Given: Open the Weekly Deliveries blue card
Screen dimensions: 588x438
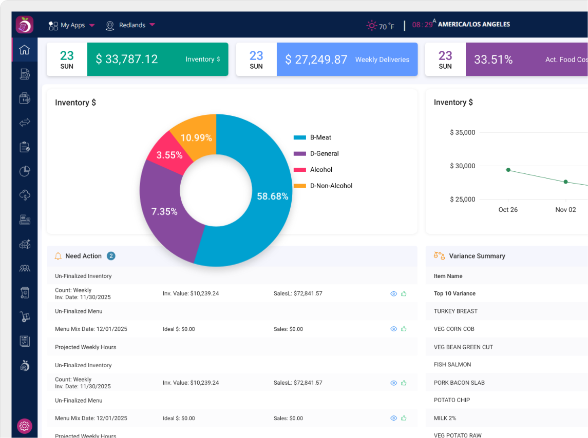Looking at the screenshot, I should (347, 59).
